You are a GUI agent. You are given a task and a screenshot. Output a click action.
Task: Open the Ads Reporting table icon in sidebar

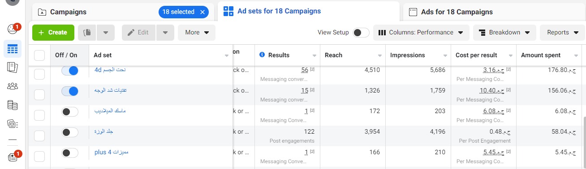[x=13, y=48]
